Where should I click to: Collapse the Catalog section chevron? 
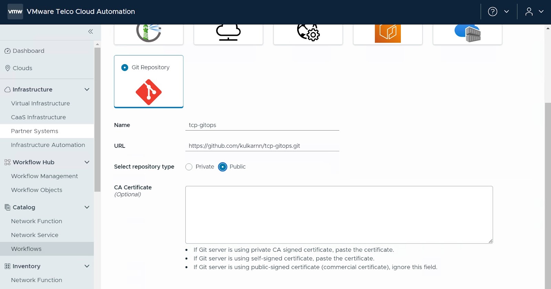click(x=87, y=207)
